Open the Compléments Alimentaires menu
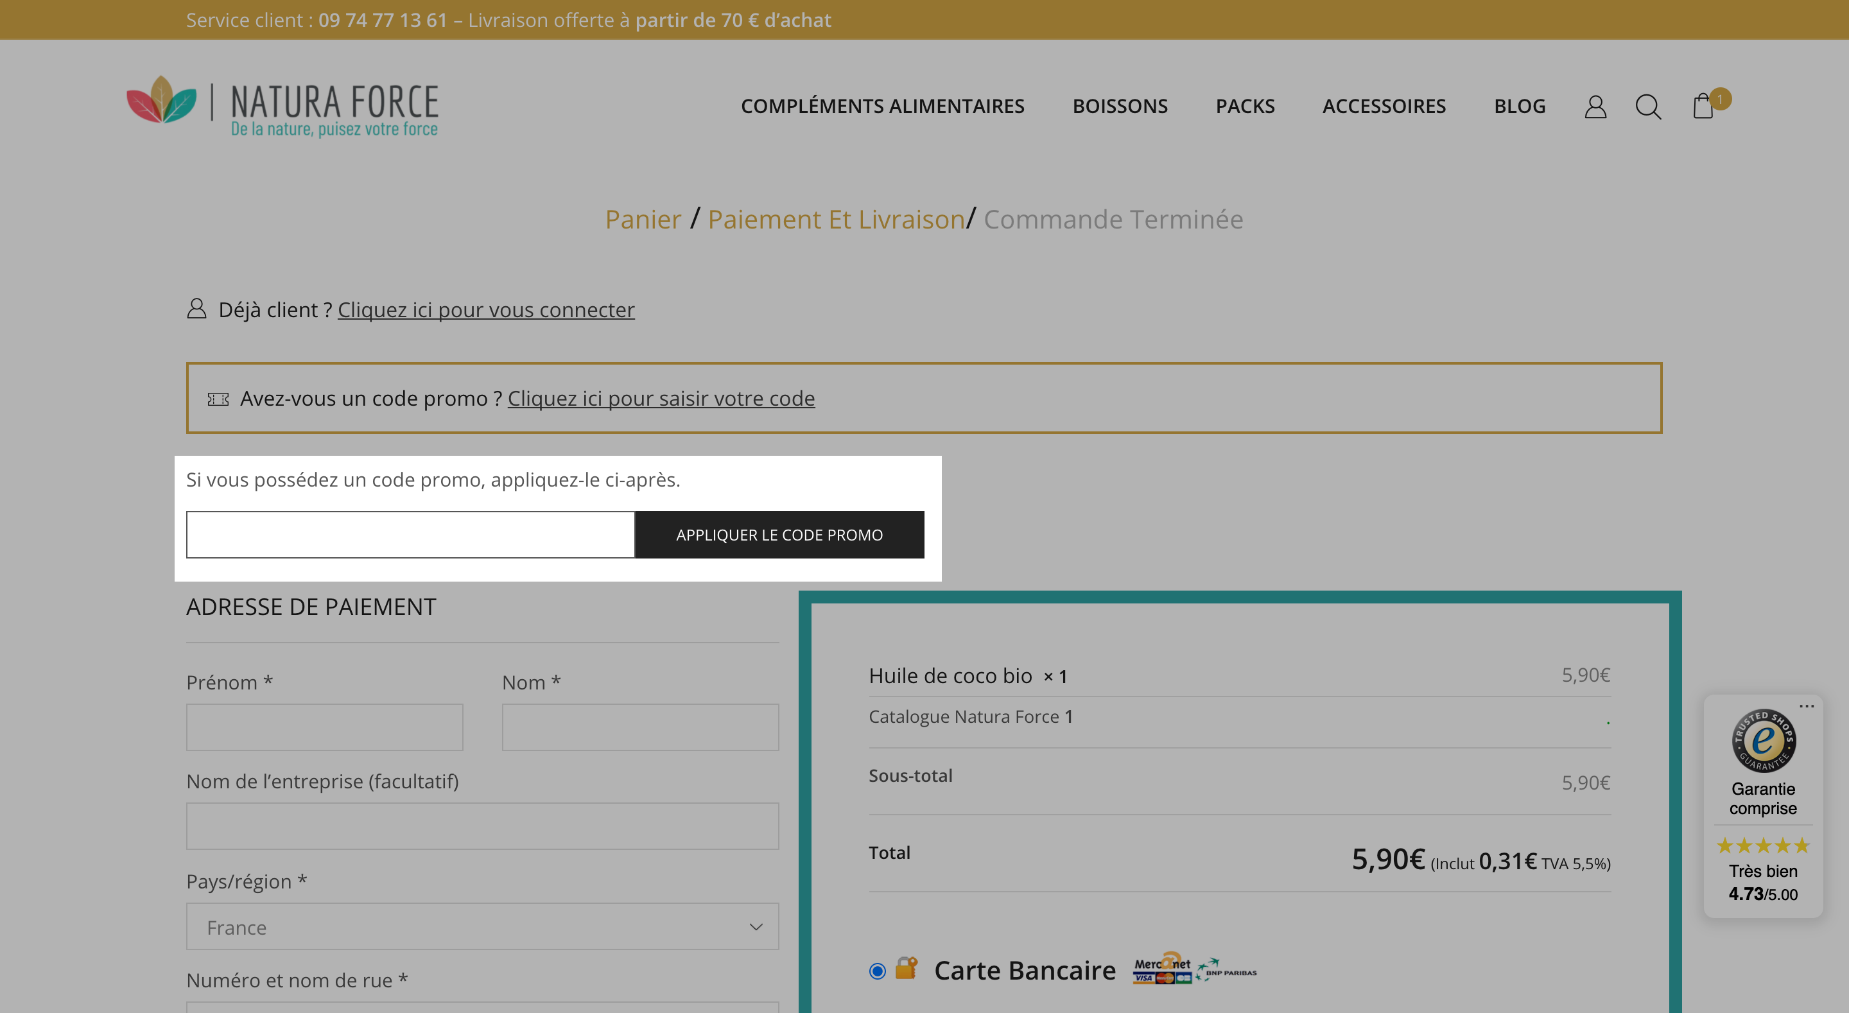This screenshot has width=1849, height=1013. point(882,107)
